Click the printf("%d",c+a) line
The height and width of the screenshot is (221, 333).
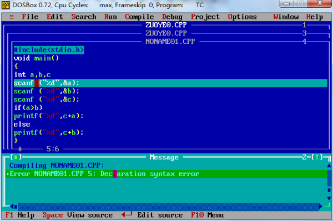click(48, 116)
